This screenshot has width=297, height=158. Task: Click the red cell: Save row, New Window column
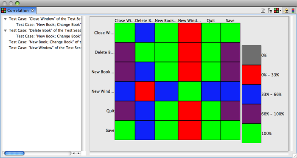tap(190, 130)
